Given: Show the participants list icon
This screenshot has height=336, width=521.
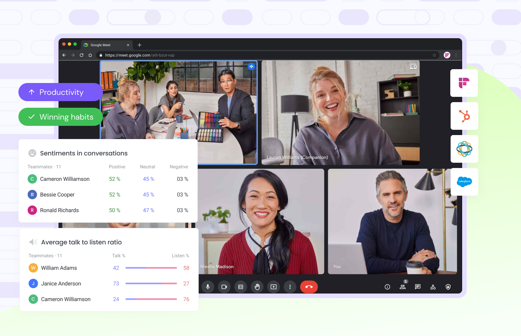Looking at the screenshot, I should [403, 287].
